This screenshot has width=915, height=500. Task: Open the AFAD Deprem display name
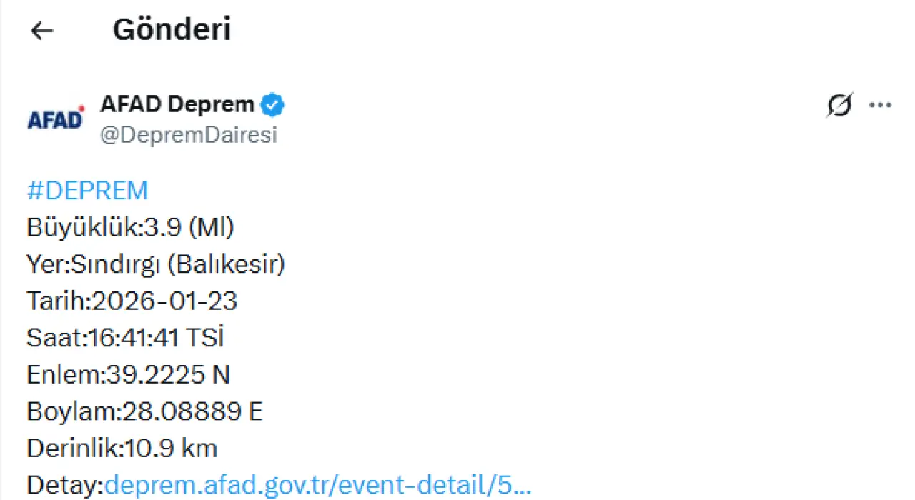coord(177,104)
